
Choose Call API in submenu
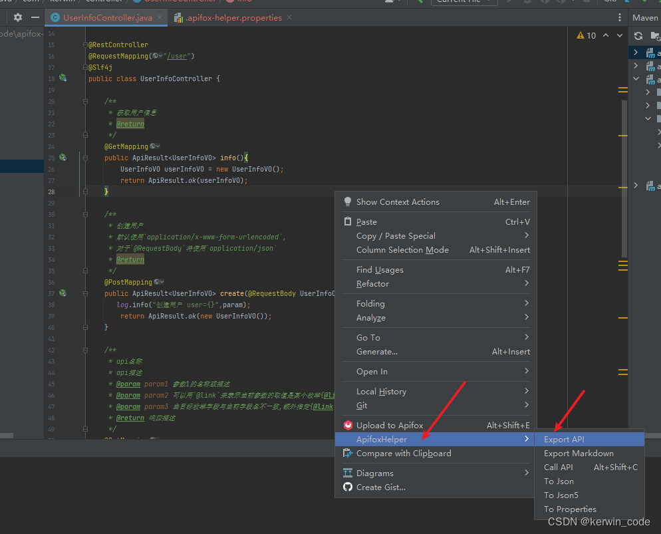589,467
